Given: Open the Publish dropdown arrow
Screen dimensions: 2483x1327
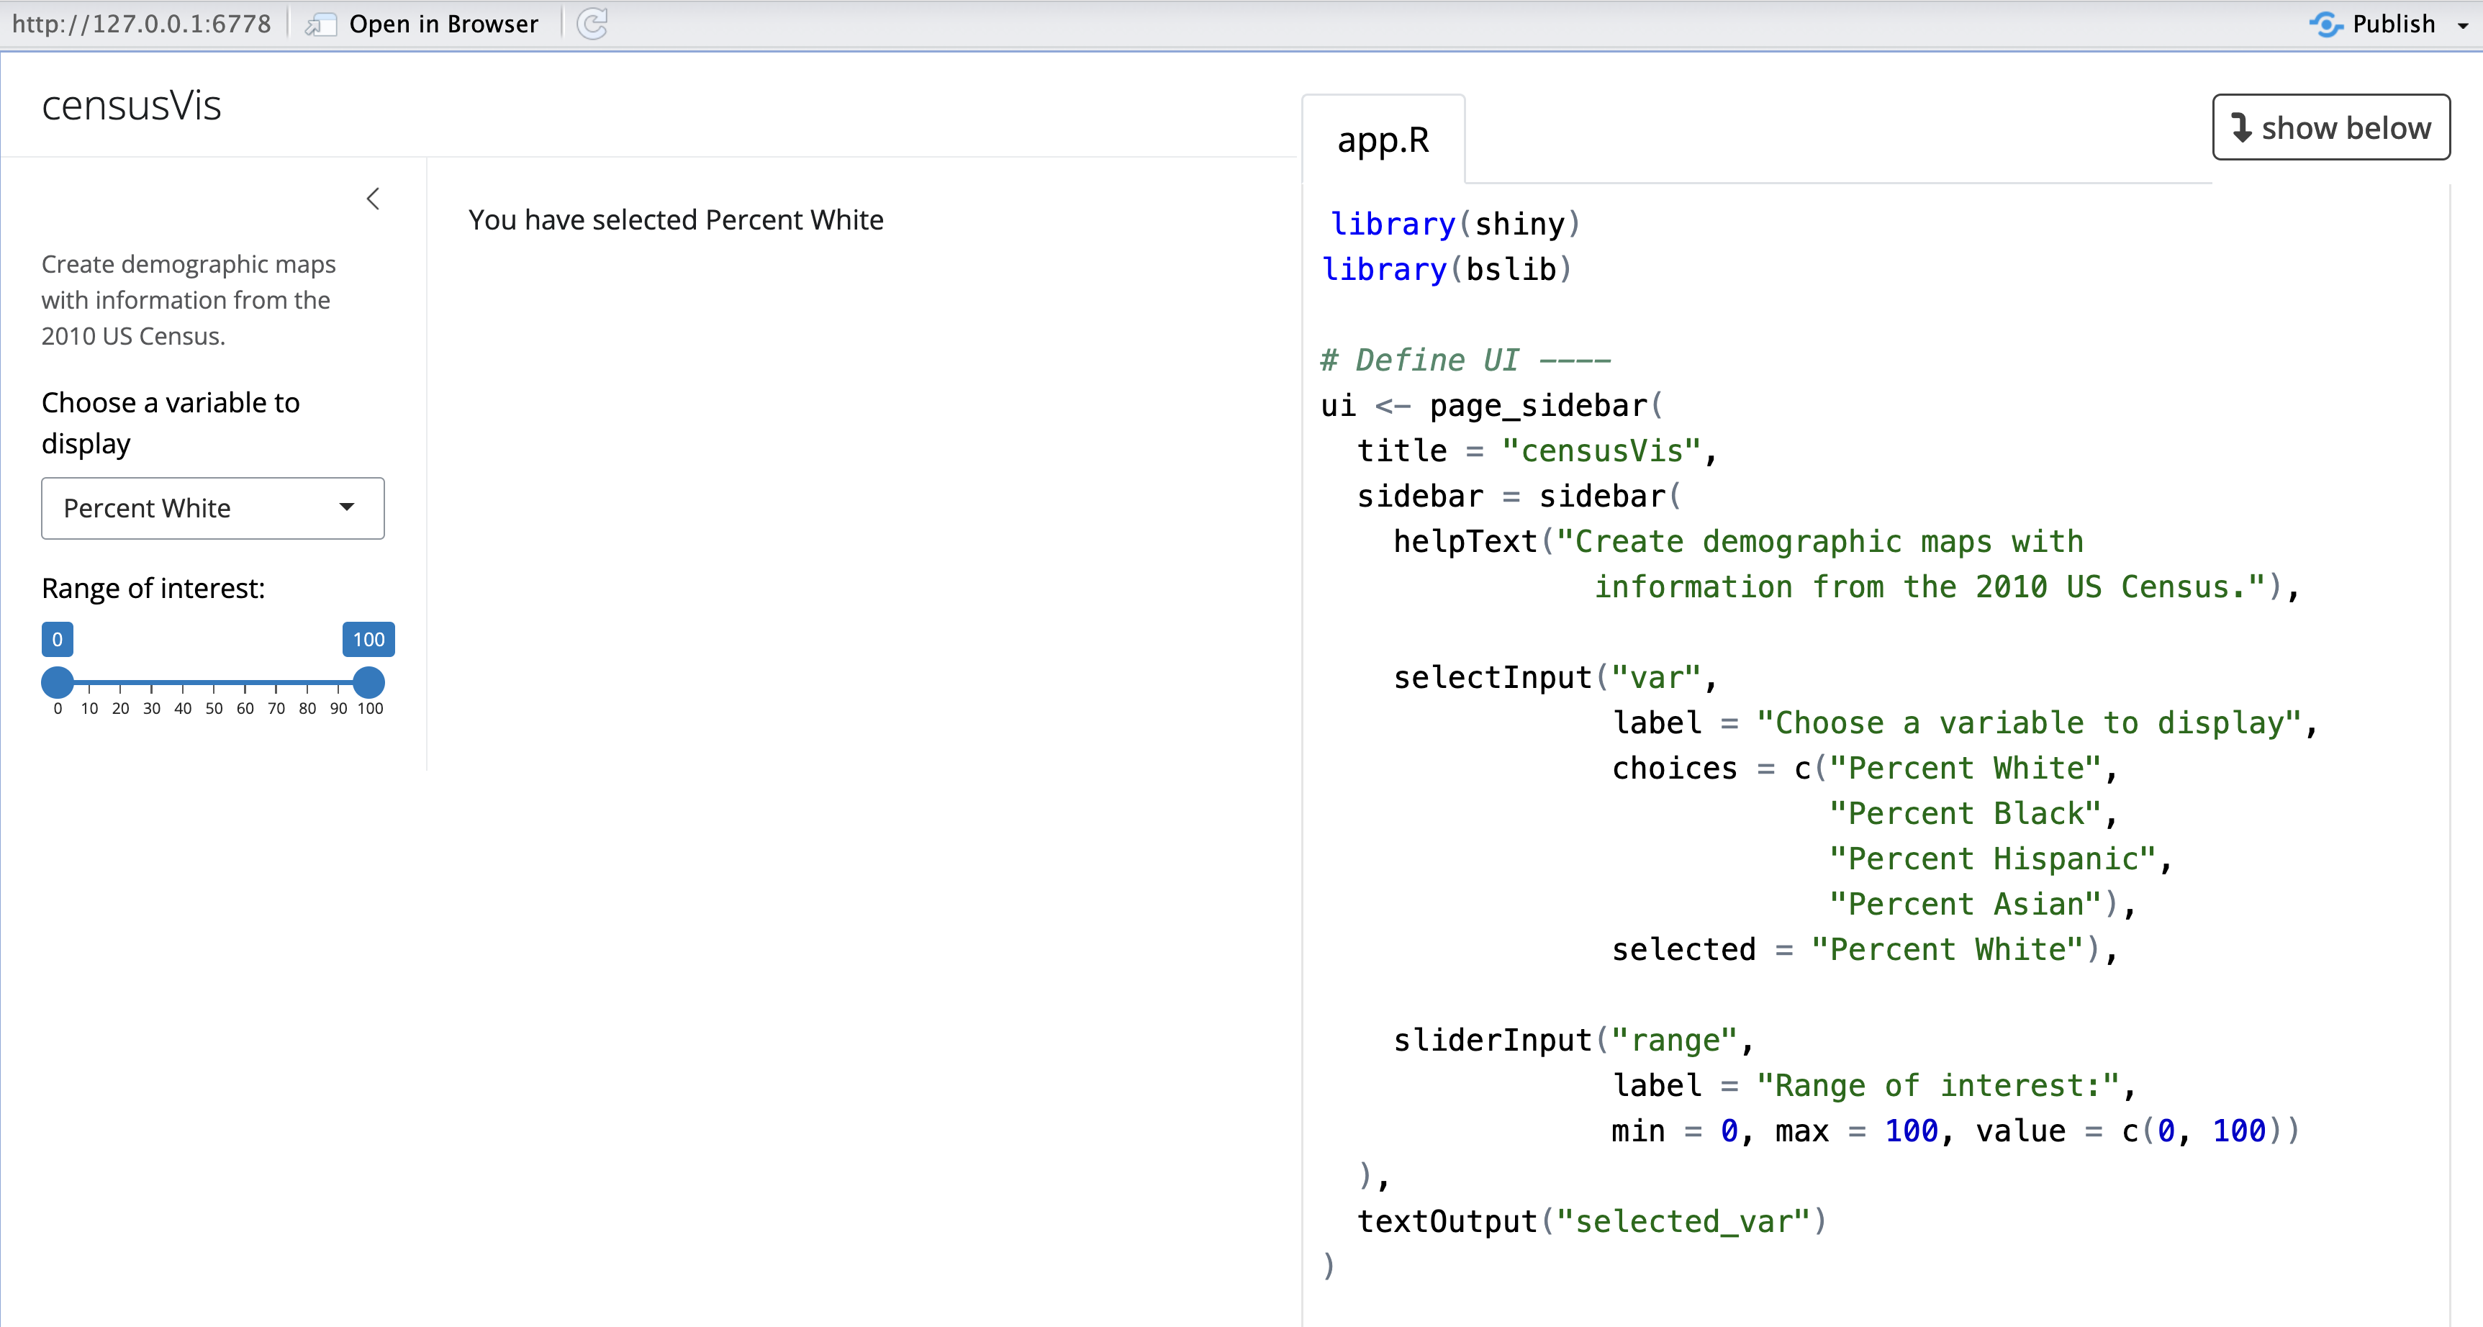Looking at the screenshot, I should pos(2463,25).
